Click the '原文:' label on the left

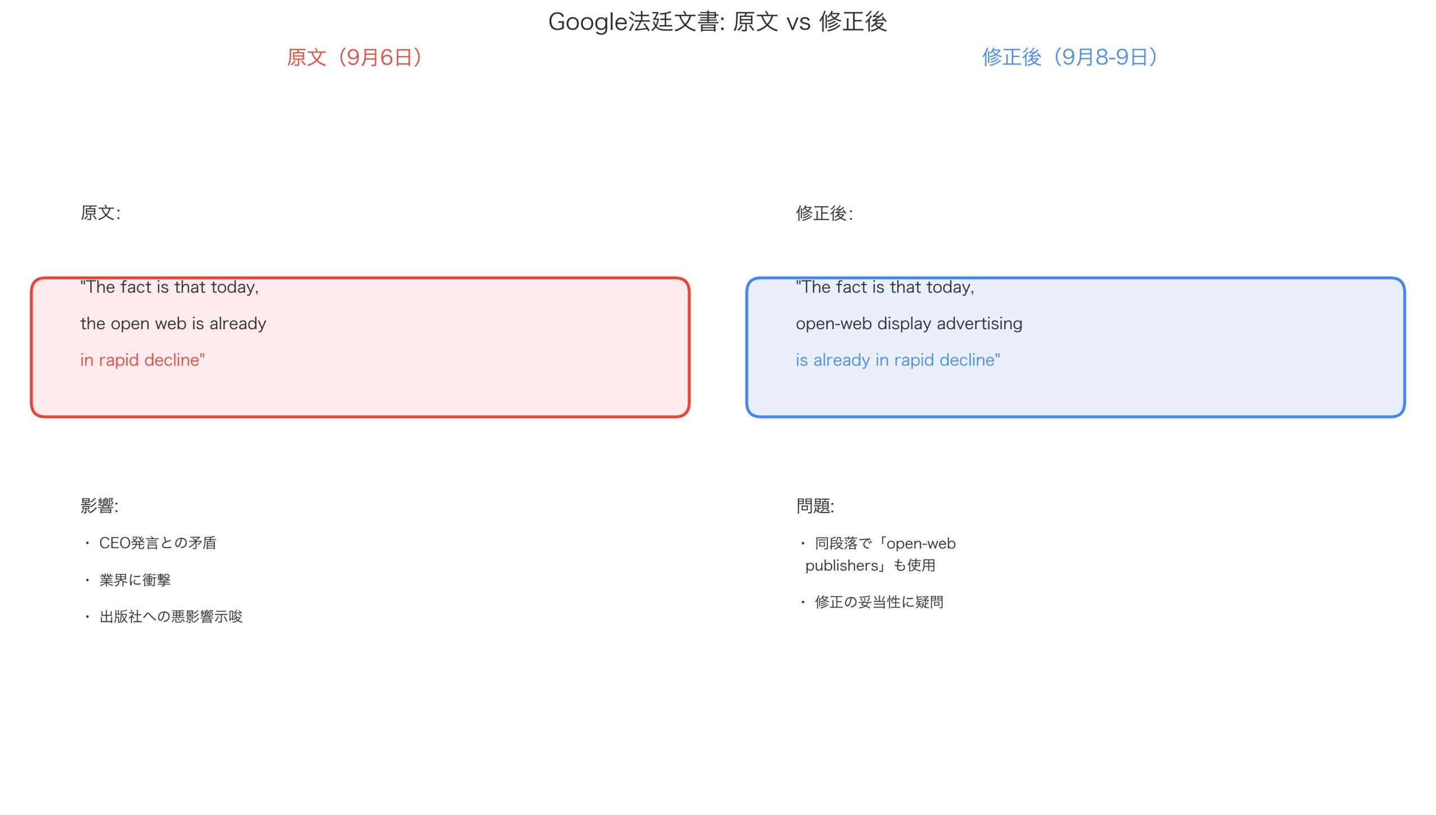click(100, 213)
